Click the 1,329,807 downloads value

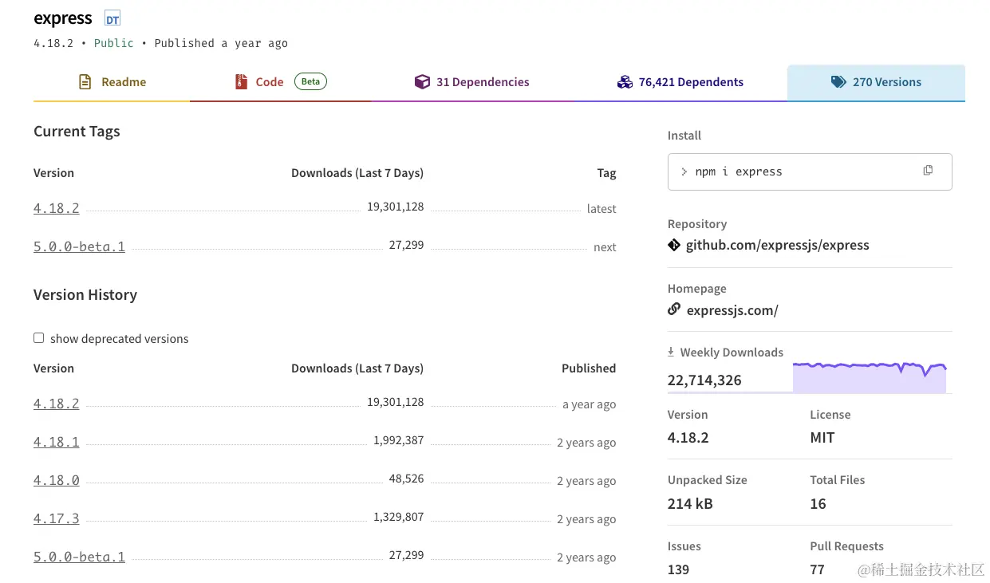398,517
